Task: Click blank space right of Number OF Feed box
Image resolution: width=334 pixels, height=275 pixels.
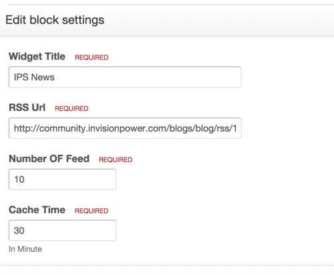Action: pos(222,180)
